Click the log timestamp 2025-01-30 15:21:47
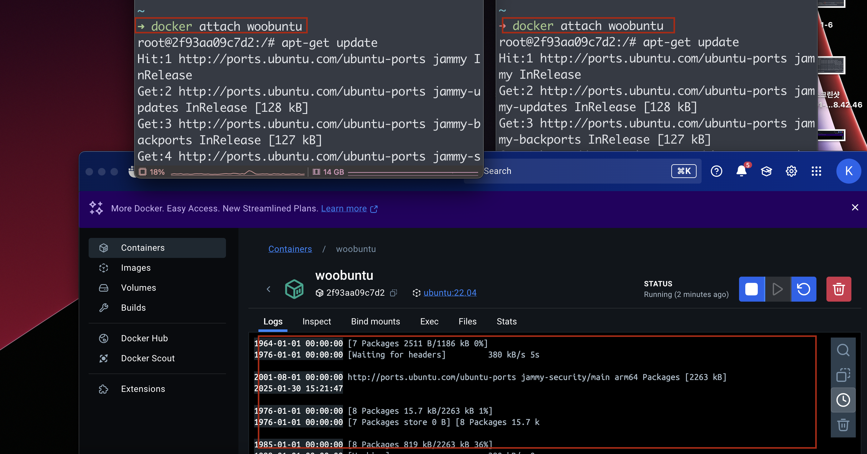The image size is (867, 454). [x=298, y=389]
